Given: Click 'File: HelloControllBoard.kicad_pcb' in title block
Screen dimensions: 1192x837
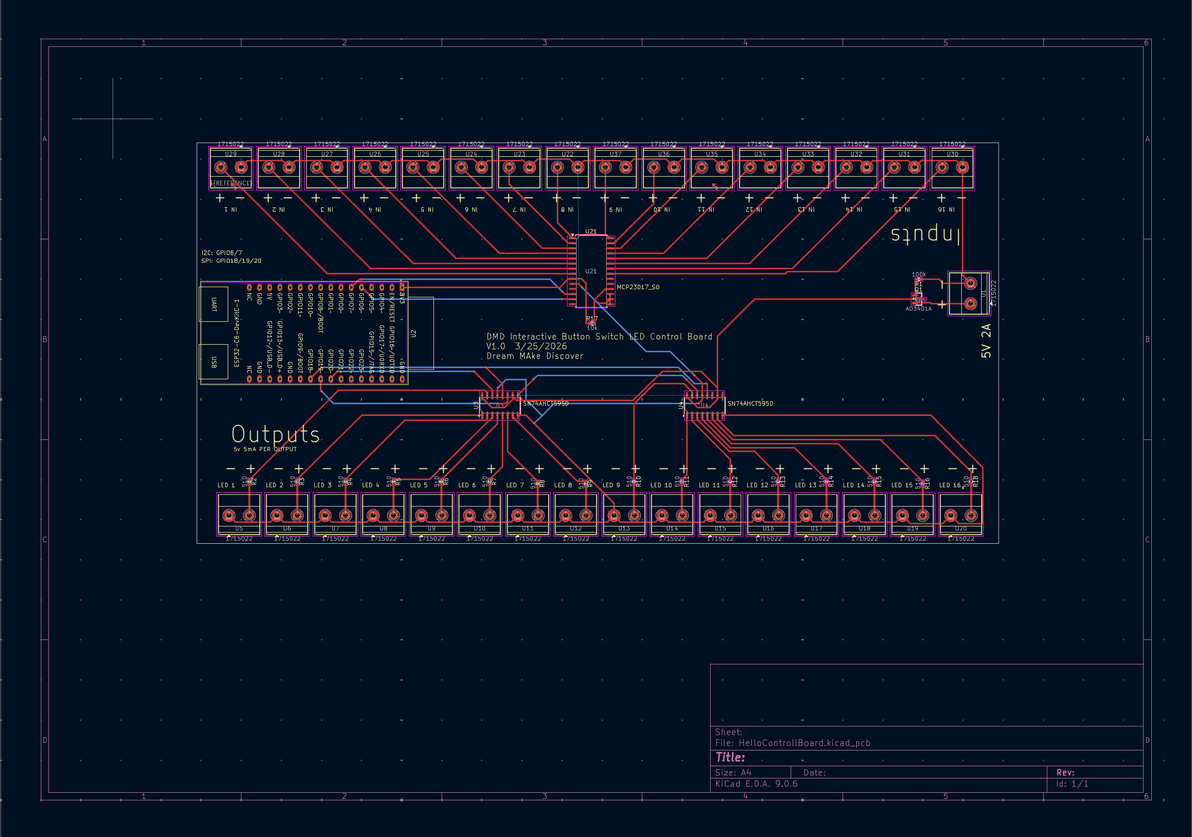Looking at the screenshot, I should pyautogui.click(x=793, y=743).
